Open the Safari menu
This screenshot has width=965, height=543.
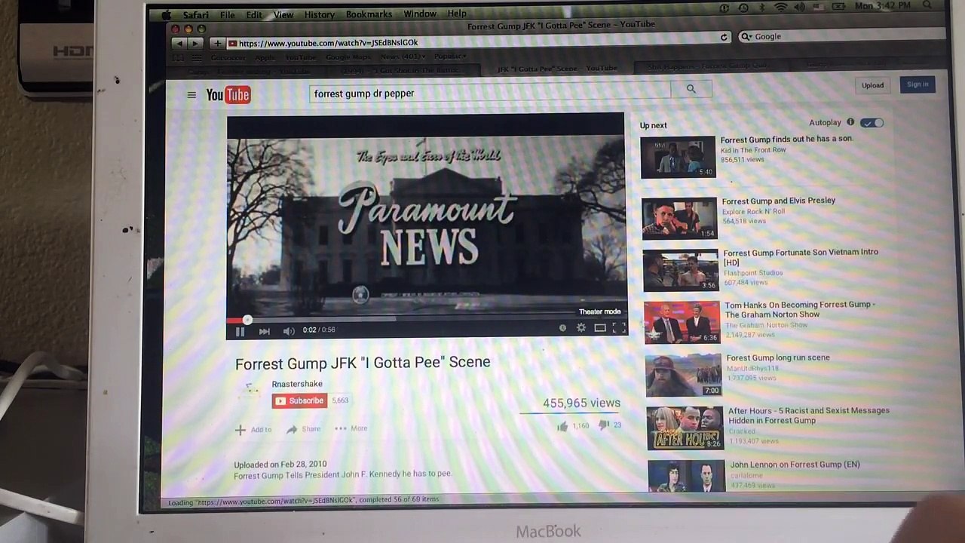pos(196,15)
